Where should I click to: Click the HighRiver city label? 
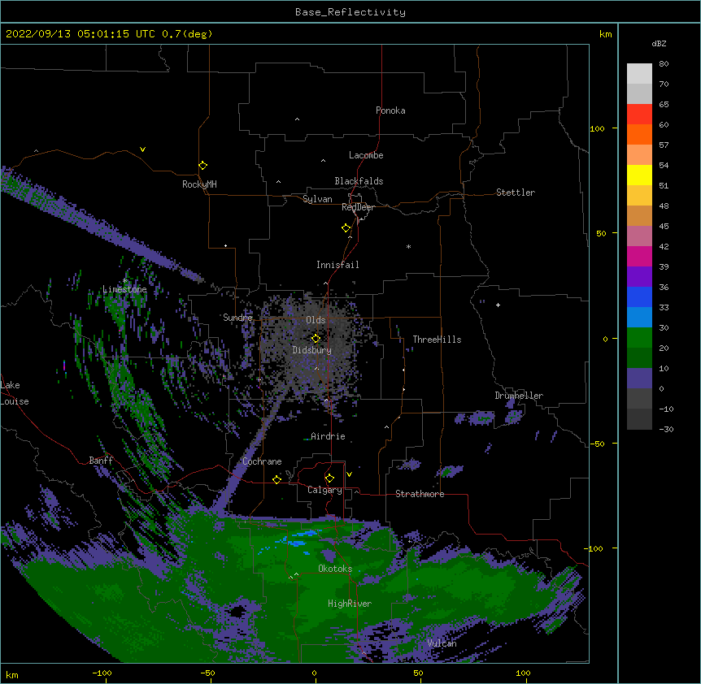(350, 604)
